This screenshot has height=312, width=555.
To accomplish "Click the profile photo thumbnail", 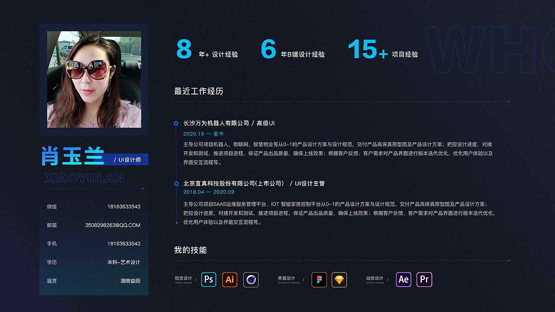I will coord(94,80).
